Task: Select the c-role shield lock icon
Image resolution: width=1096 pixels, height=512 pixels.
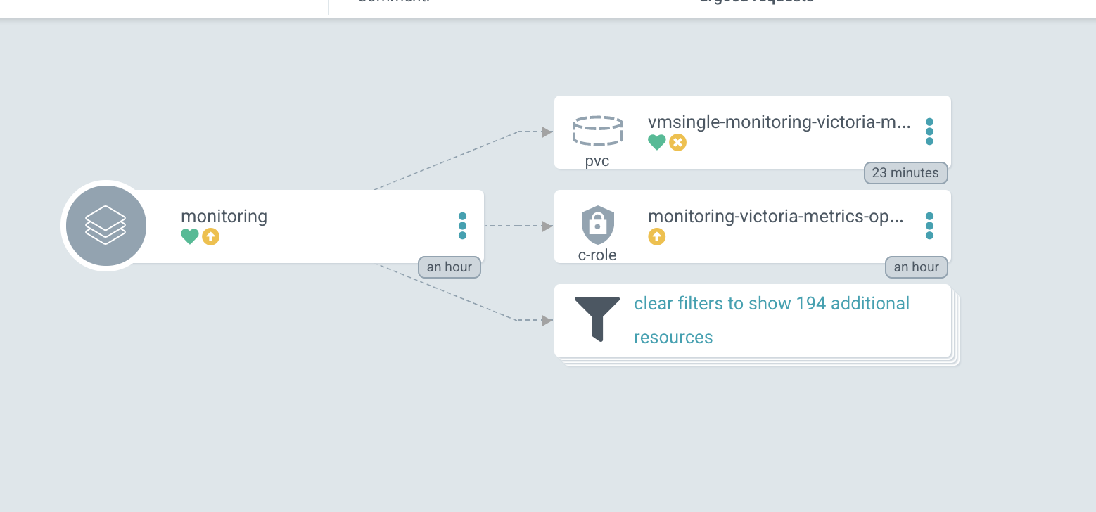Action: pos(598,226)
